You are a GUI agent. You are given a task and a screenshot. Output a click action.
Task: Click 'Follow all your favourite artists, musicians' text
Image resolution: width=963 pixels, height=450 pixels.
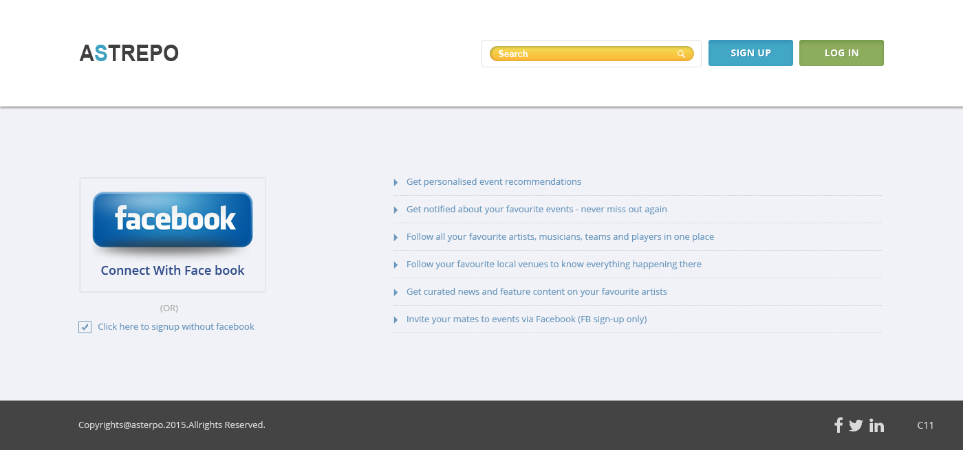coord(560,237)
